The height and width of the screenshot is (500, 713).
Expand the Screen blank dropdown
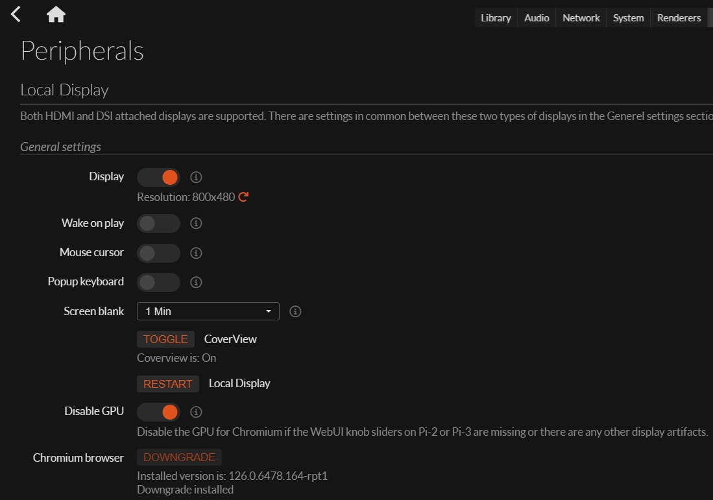[x=208, y=311]
